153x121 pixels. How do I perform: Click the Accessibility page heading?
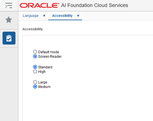point(32,29)
